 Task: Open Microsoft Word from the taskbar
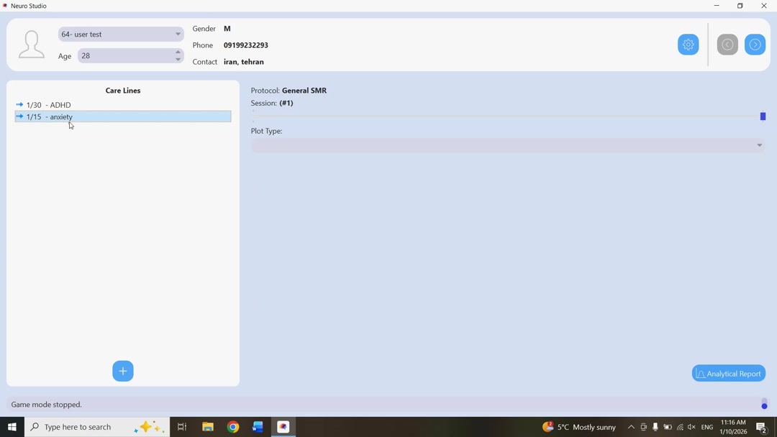pos(258,427)
